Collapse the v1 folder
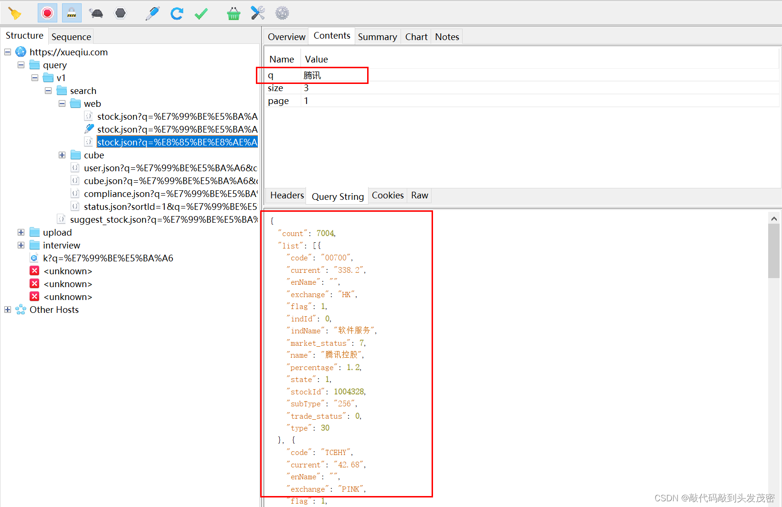 click(x=35, y=78)
